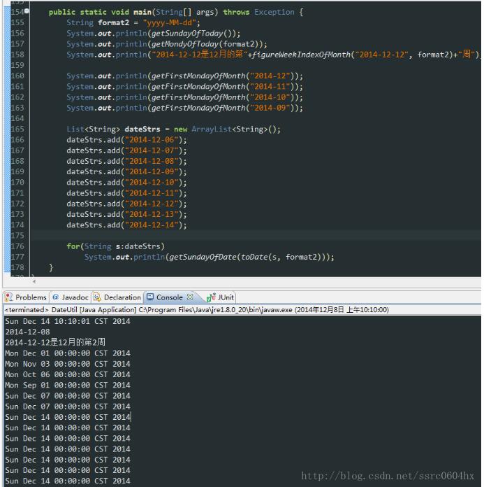The width and height of the screenshot is (484, 487).
Task: Click the "2014-09" string on line 163
Action: click(270, 108)
